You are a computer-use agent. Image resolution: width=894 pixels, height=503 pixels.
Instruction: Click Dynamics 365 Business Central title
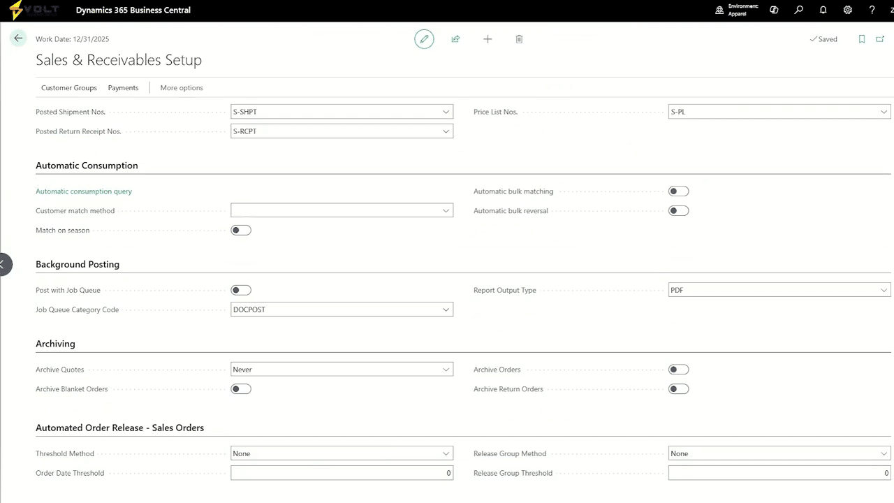coord(133,10)
